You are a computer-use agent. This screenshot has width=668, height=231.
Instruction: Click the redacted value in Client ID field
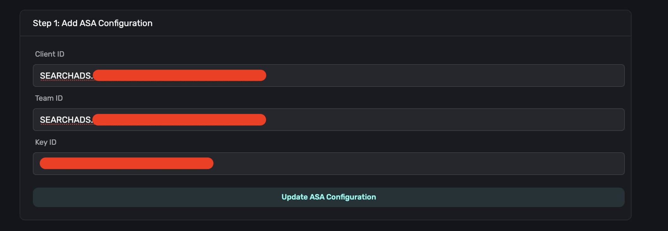(x=179, y=76)
